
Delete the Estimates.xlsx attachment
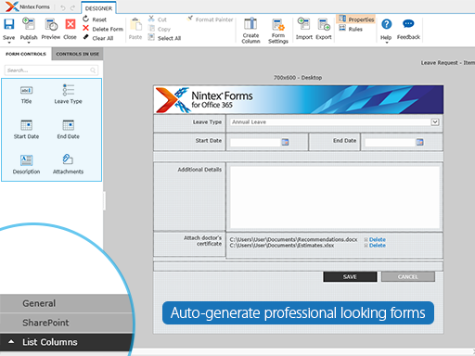pos(377,246)
